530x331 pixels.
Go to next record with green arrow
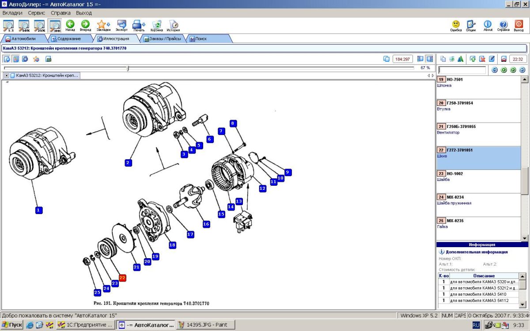point(513,70)
